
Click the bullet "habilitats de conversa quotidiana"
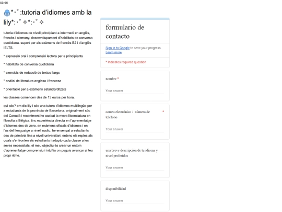point(29,64)
